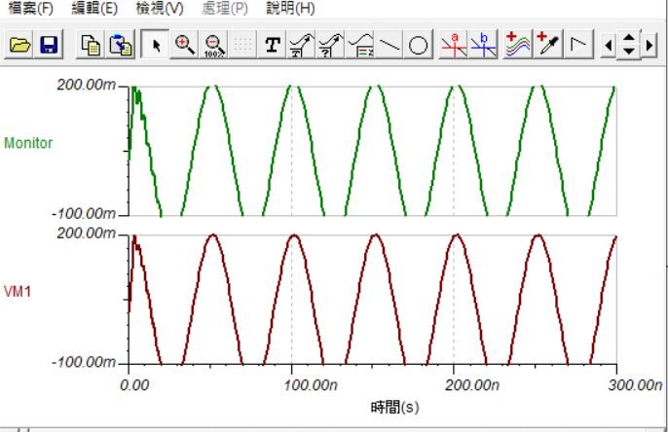Toggle the grid dots button
The width and height of the screenshot is (668, 432).
(x=242, y=44)
